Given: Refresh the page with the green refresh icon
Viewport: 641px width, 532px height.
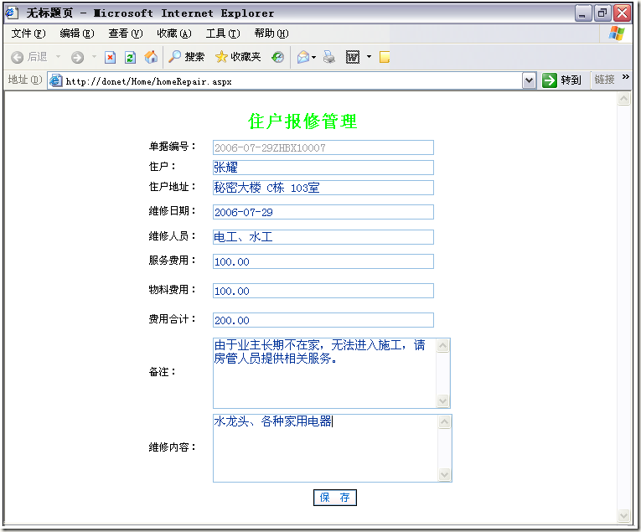Looking at the screenshot, I should tap(130, 57).
